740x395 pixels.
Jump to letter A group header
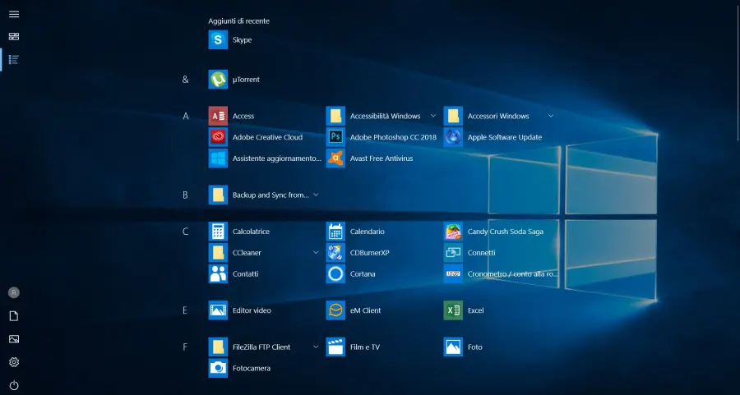pos(186,116)
